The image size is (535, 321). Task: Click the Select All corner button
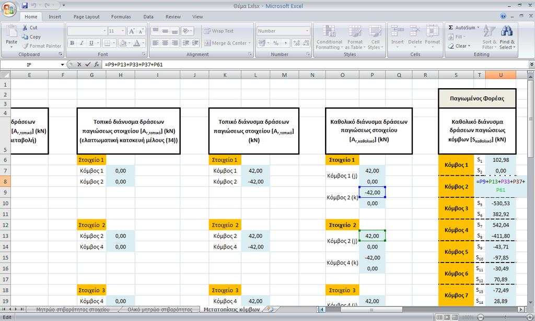tap(5, 75)
